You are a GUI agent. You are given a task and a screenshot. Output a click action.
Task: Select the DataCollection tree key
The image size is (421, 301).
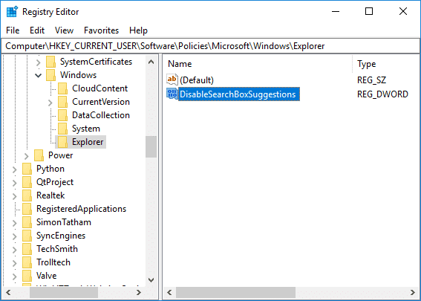101,115
